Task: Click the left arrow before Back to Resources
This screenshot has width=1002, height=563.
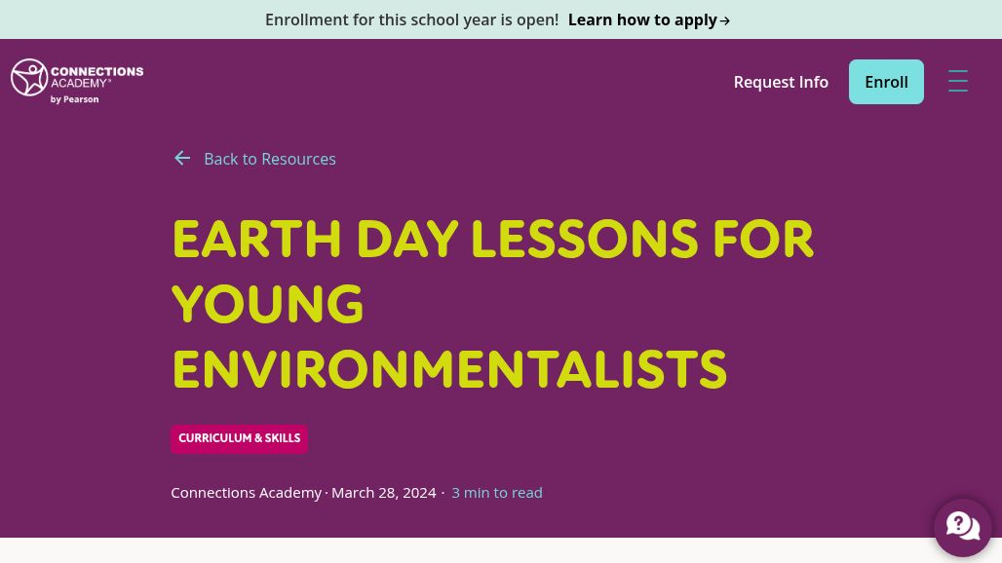Action: [182, 159]
